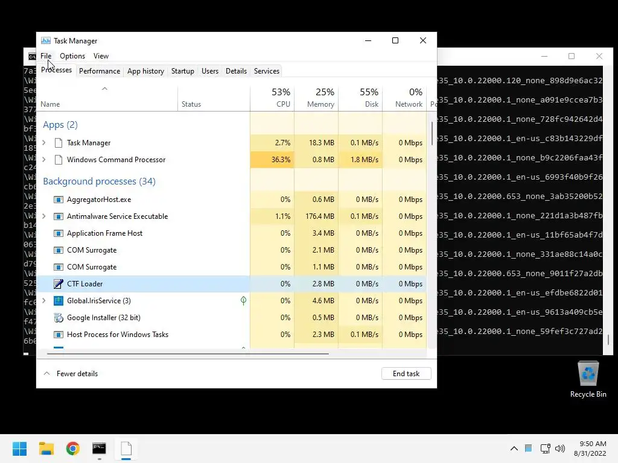Collapse the view with the Fewer details chevron
618x463 pixels.
46,373
